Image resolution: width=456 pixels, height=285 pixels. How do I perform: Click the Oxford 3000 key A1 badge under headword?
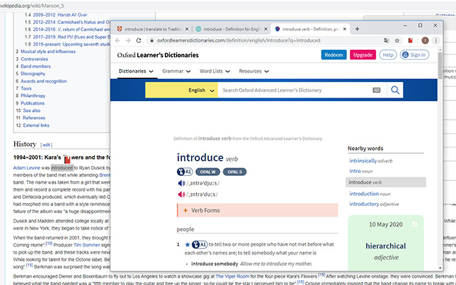tap(185, 172)
